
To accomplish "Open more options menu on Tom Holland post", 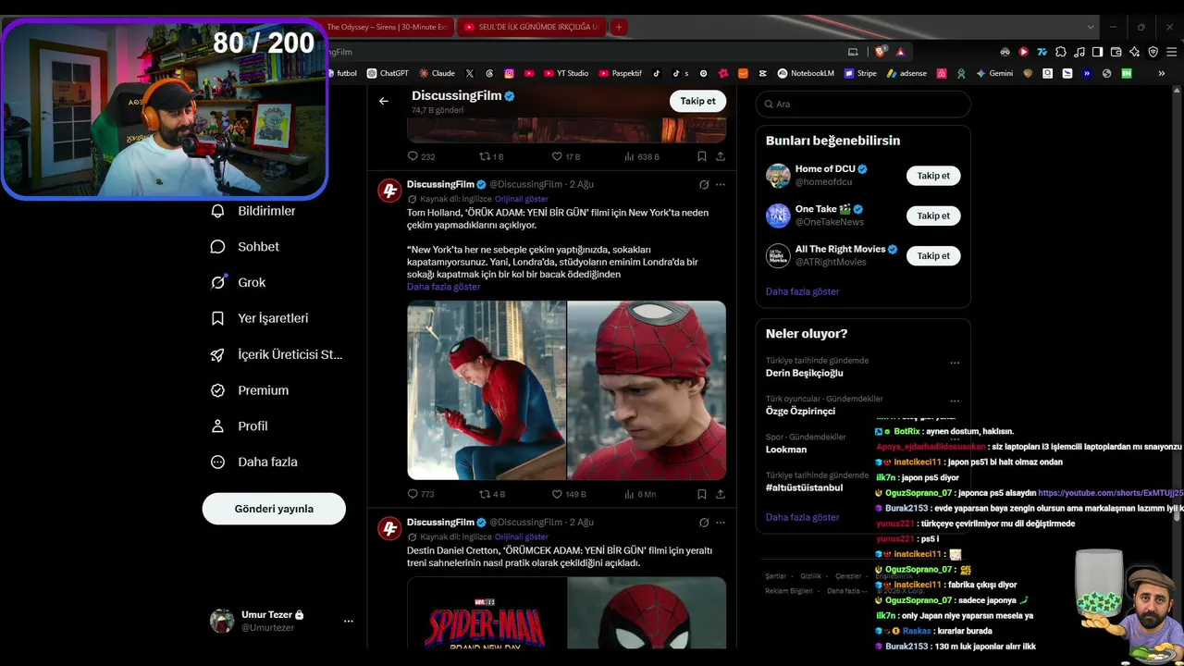I will 721,184.
